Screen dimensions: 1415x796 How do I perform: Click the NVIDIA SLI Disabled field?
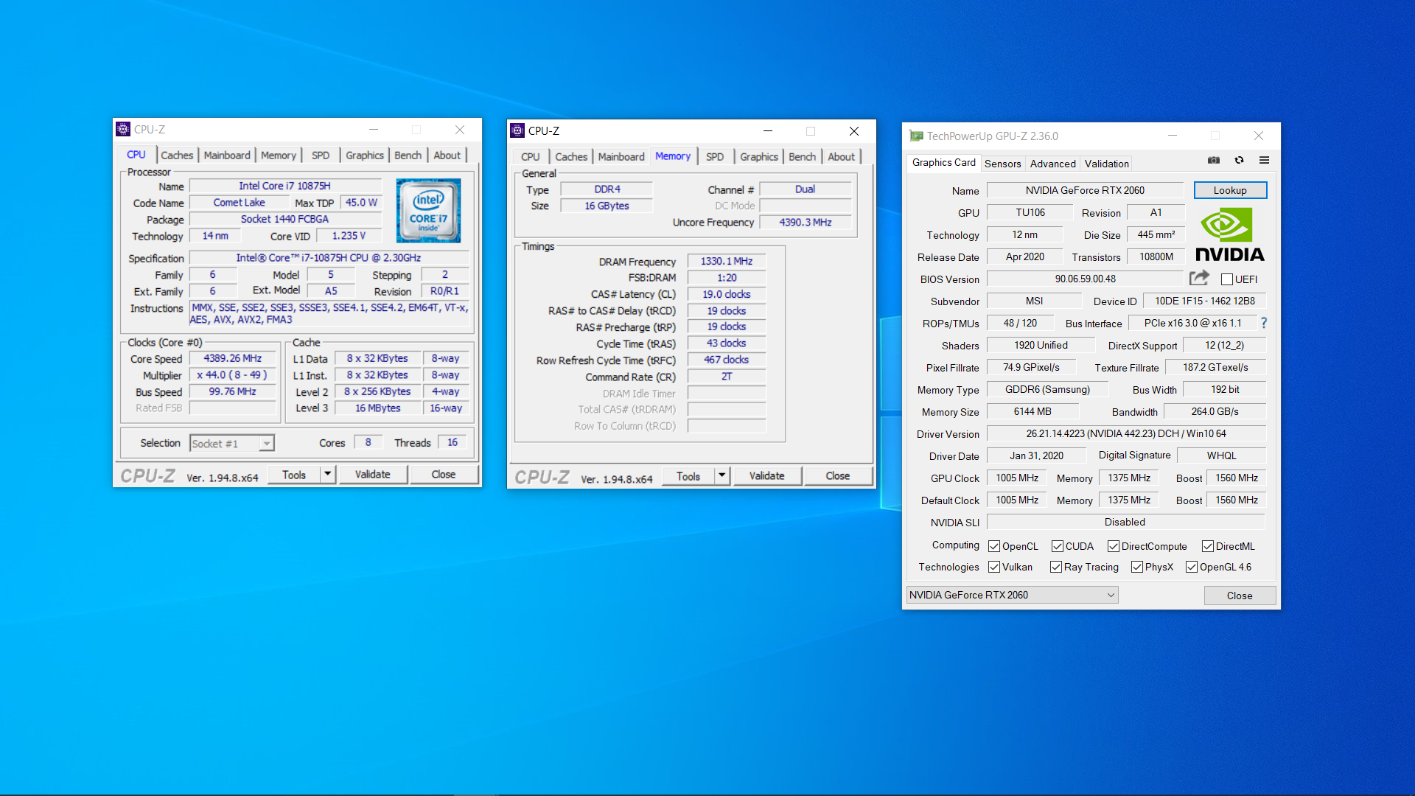click(x=1125, y=522)
